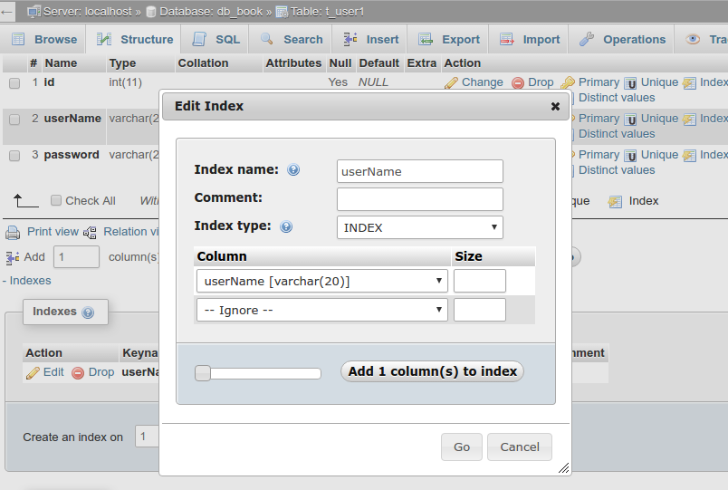This screenshot has height=490, width=728.
Task: Click the pencil Edit icon in Indexes
Action: (33, 372)
